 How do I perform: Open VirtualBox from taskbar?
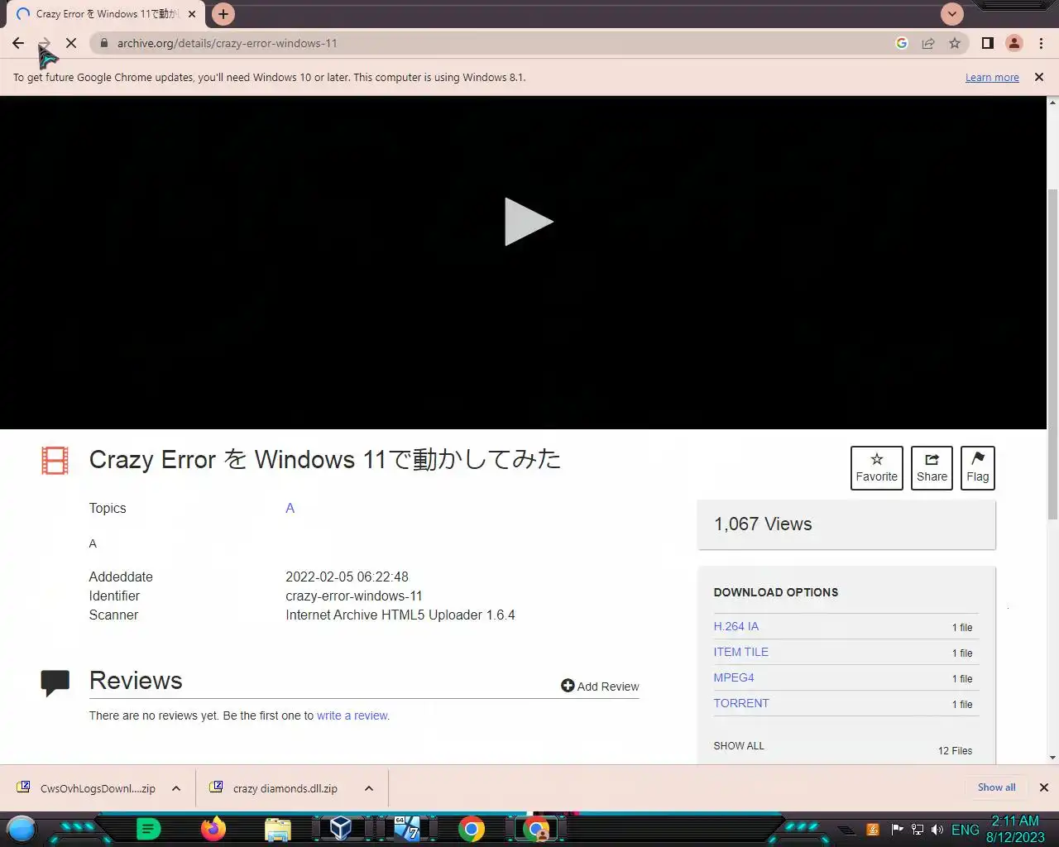[x=341, y=828]
